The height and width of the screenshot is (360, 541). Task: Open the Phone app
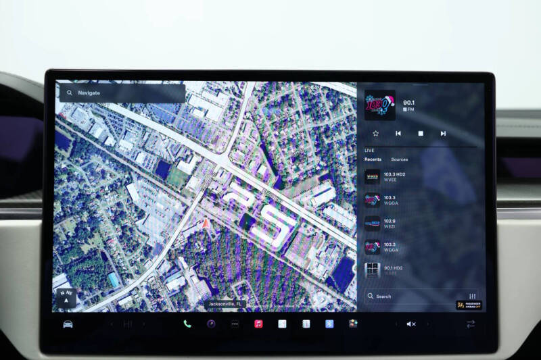[187, 324]
